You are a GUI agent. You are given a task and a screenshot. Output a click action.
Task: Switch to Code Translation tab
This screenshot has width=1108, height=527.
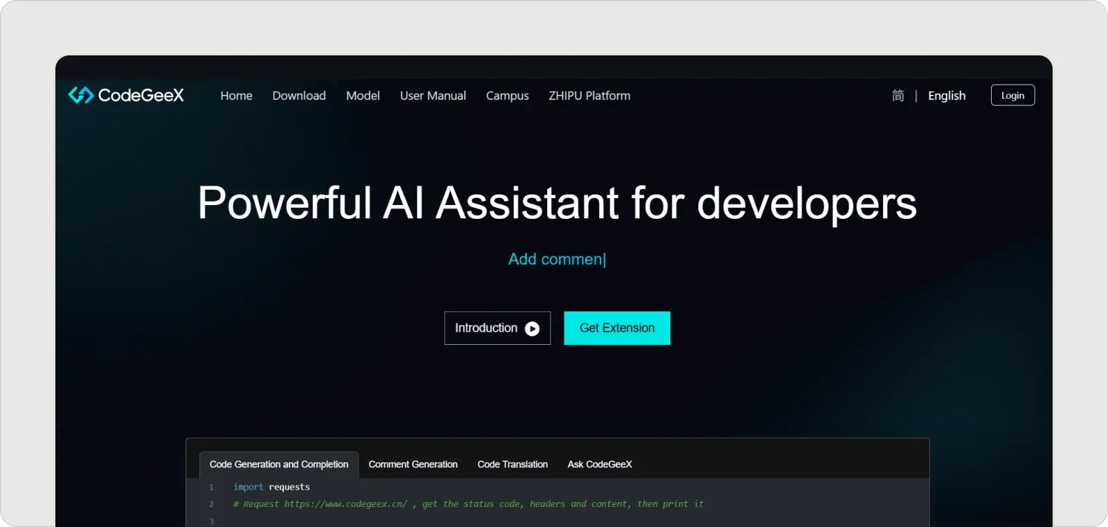(512, 465)
